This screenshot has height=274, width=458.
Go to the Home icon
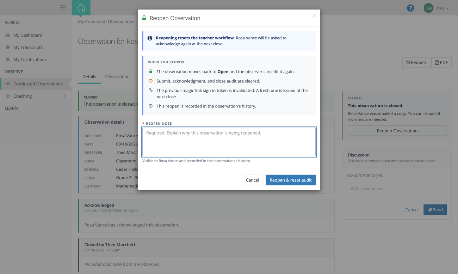tap(81, 8)
